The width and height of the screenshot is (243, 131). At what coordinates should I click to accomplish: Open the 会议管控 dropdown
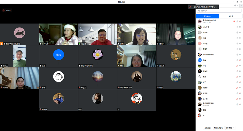[x=230, y=128]
